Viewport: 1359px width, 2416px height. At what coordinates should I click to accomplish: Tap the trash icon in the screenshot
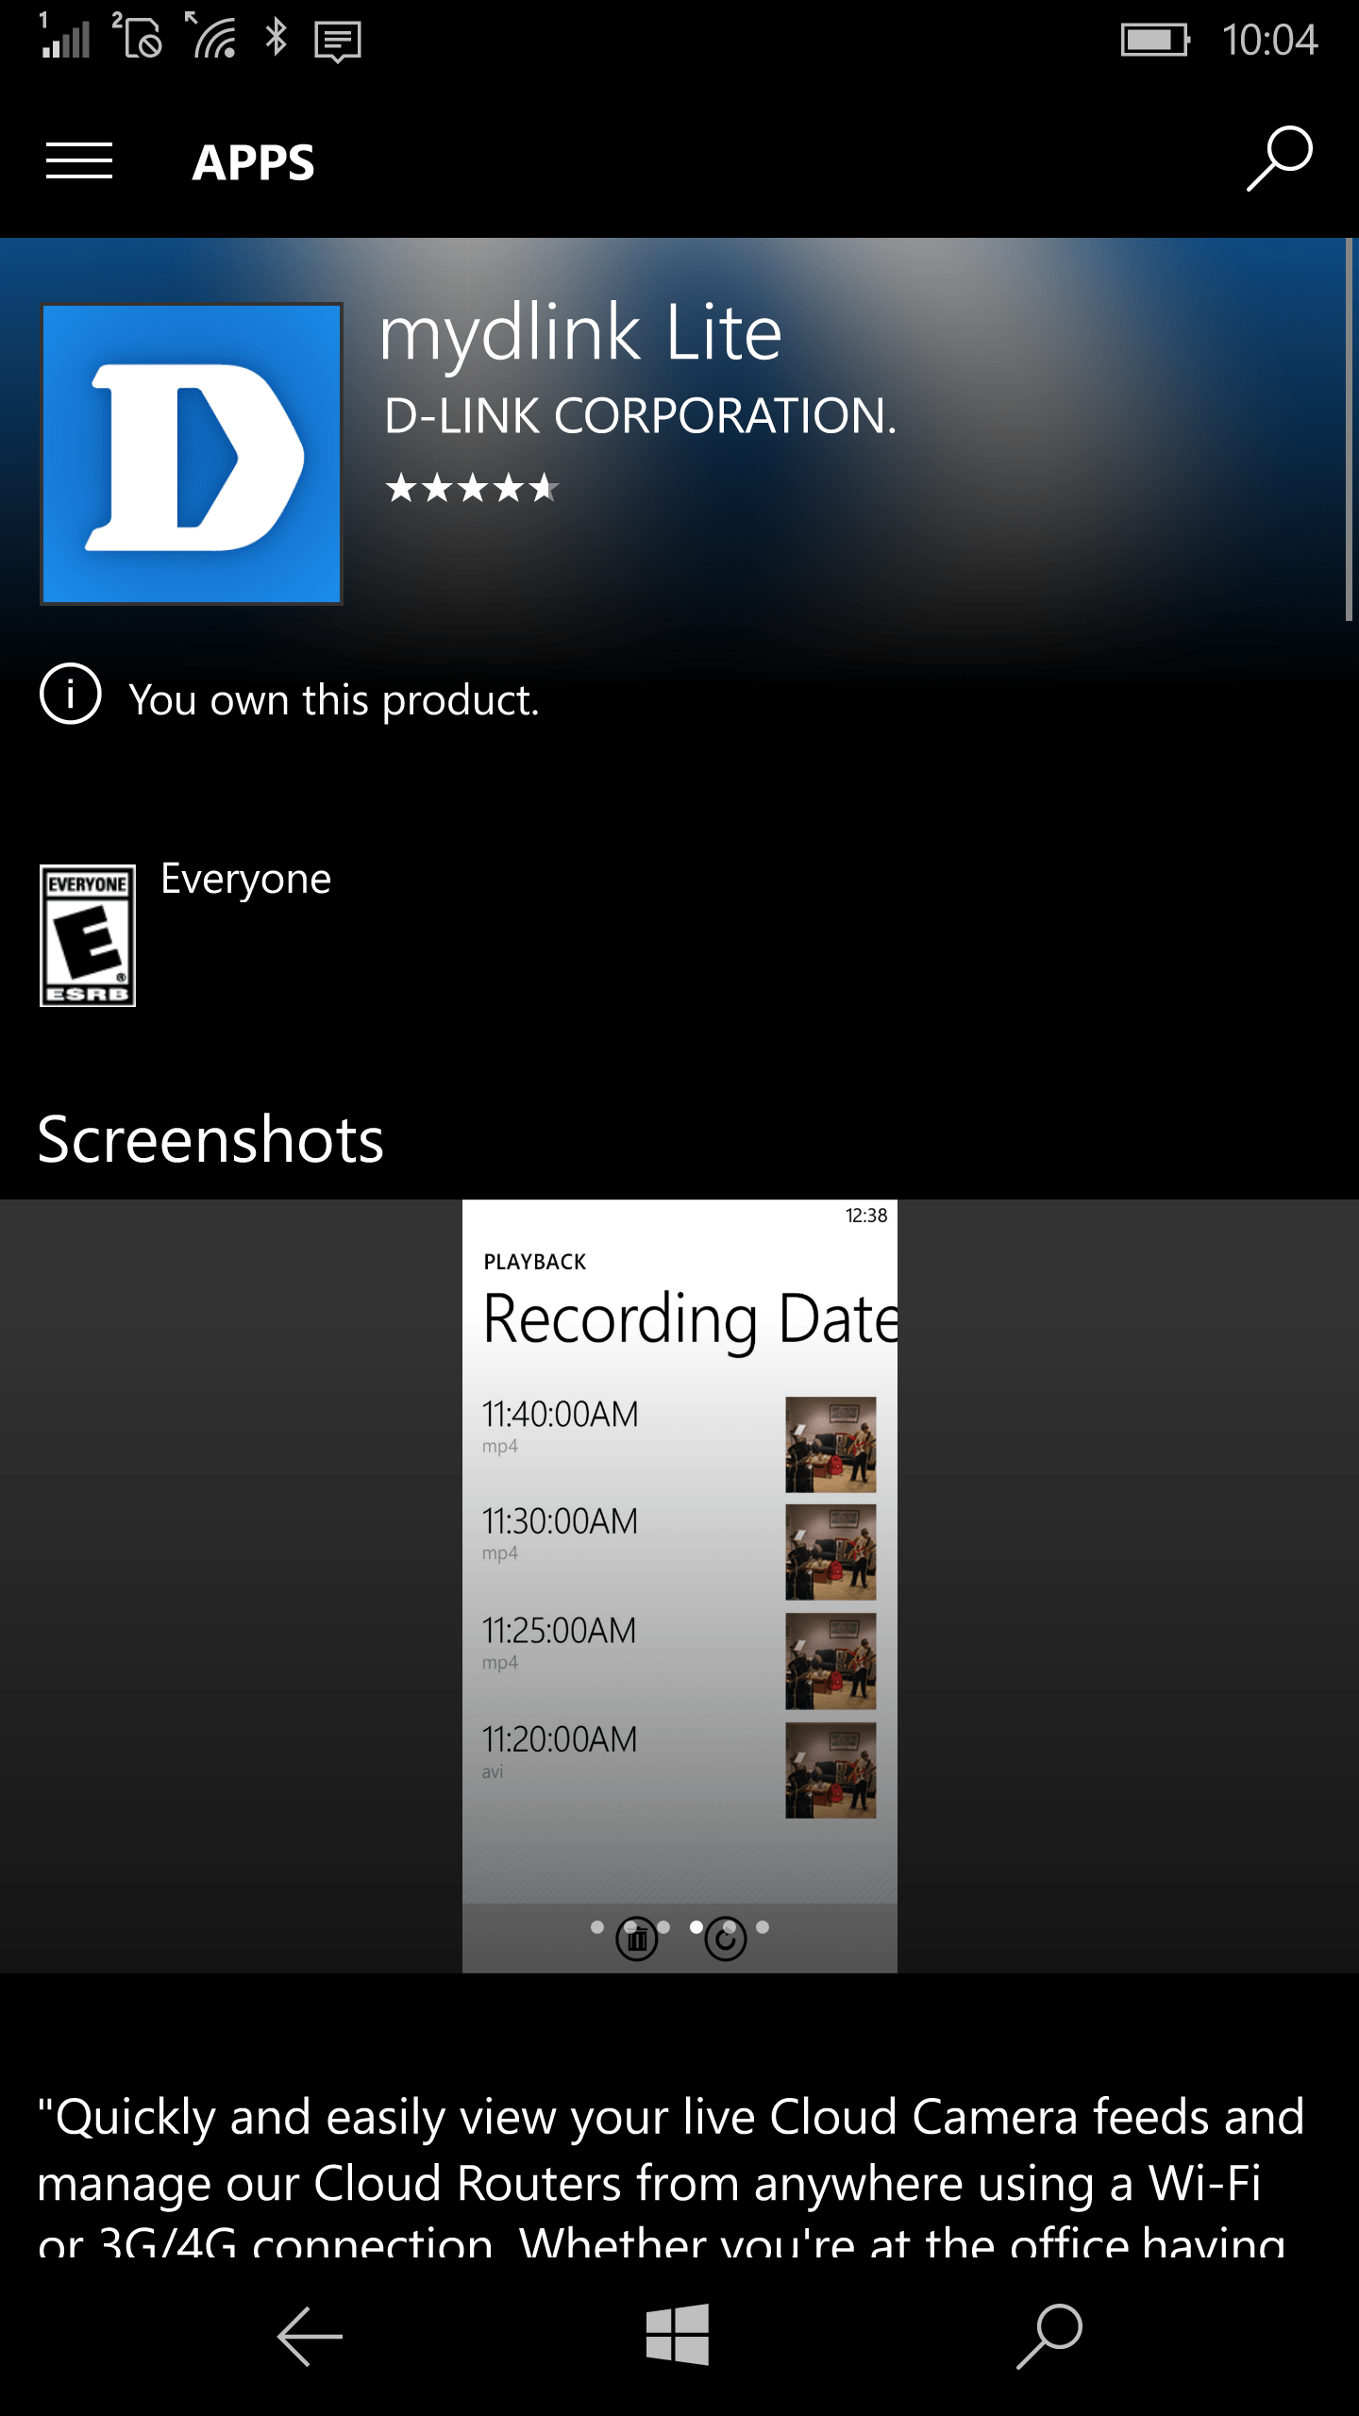[637, 1939]
